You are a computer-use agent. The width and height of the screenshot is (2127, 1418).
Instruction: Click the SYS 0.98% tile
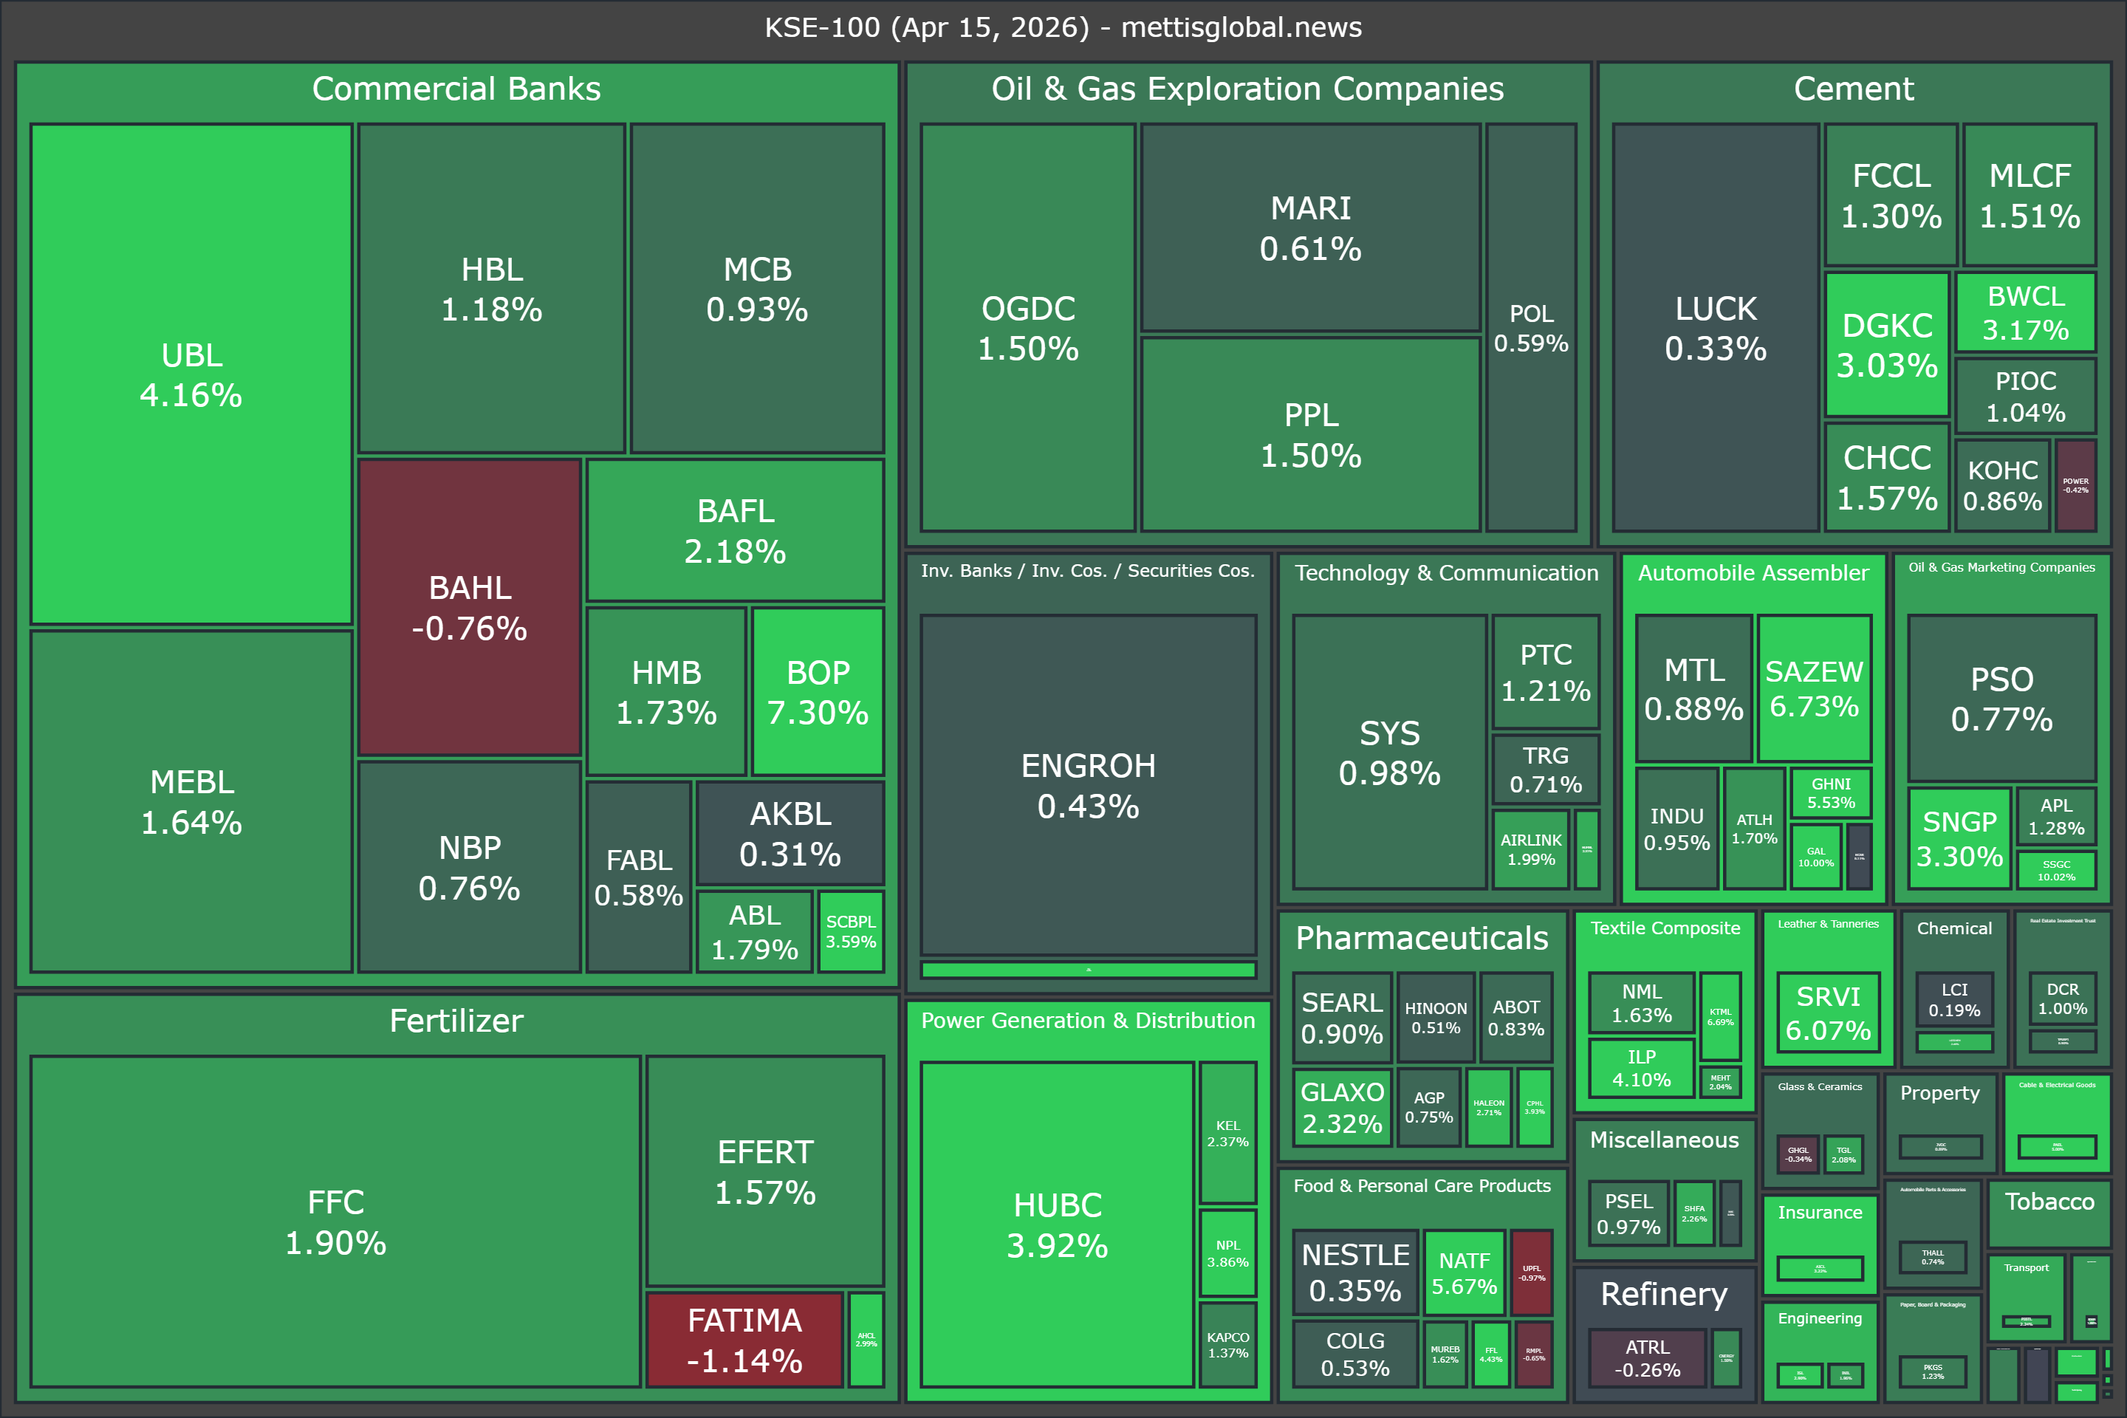click(x=1389, y=753)
